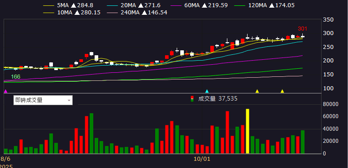This screenshot has height=168, width=348.
Task: Click the green 166 low price label
Action: click(16, 77)
